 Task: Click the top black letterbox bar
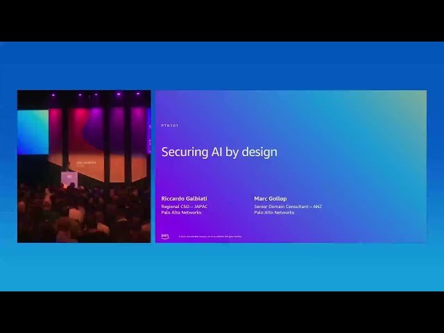222,21
